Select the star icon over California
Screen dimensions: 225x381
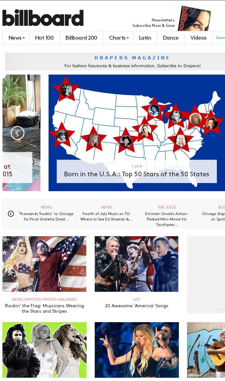pos(62,135)
